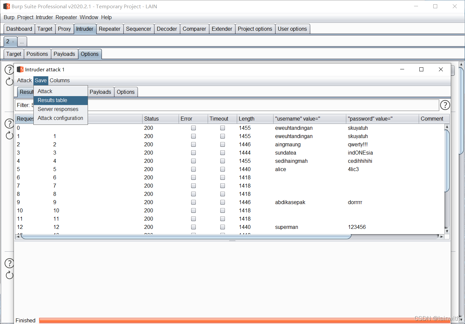The image size is (465, 324).
Task: Open the User options tab
Action: pos(292,29)
